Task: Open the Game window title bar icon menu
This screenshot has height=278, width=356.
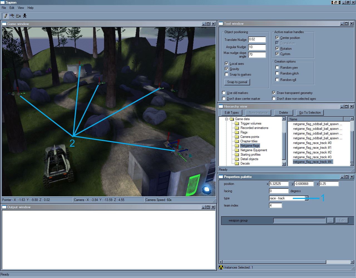Action: pyautogui.click(x=4, y=24)
